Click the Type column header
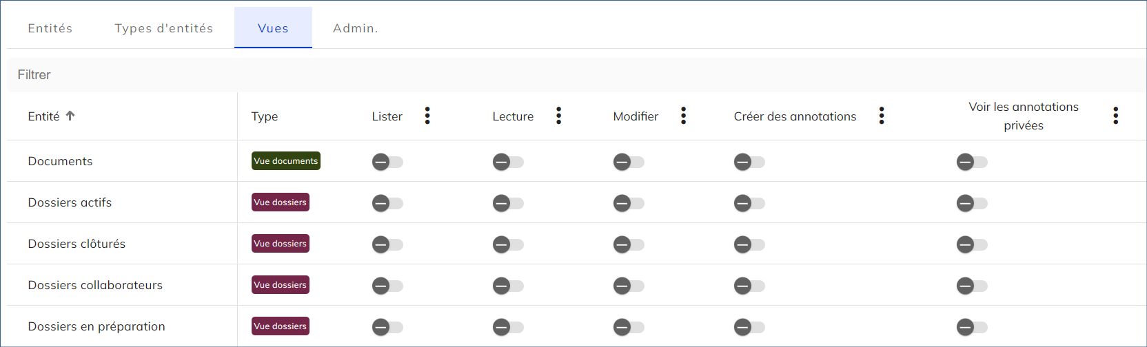Viewport: 1147px width, 347px height. pyautogui.click(x=265, y=116)
